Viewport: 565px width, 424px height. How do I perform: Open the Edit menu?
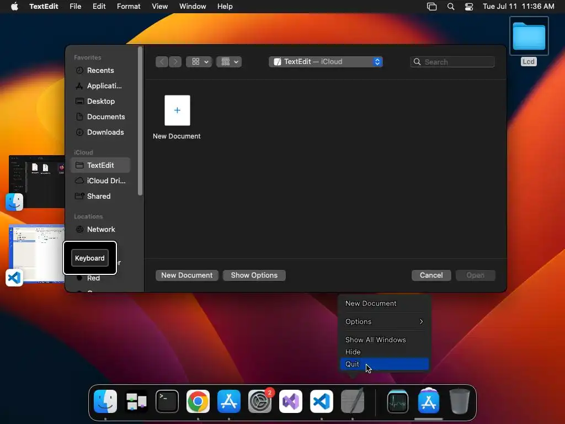(99, 7)
